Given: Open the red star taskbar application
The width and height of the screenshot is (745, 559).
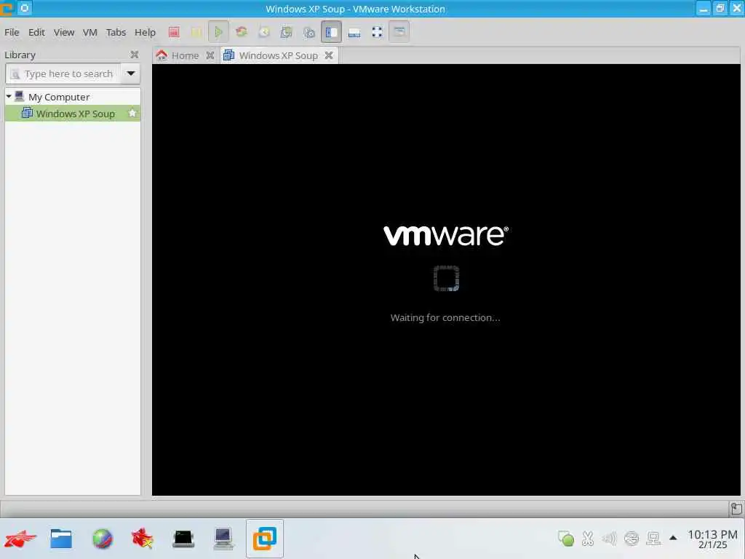Looking at the screenshot, I should 143,539.
